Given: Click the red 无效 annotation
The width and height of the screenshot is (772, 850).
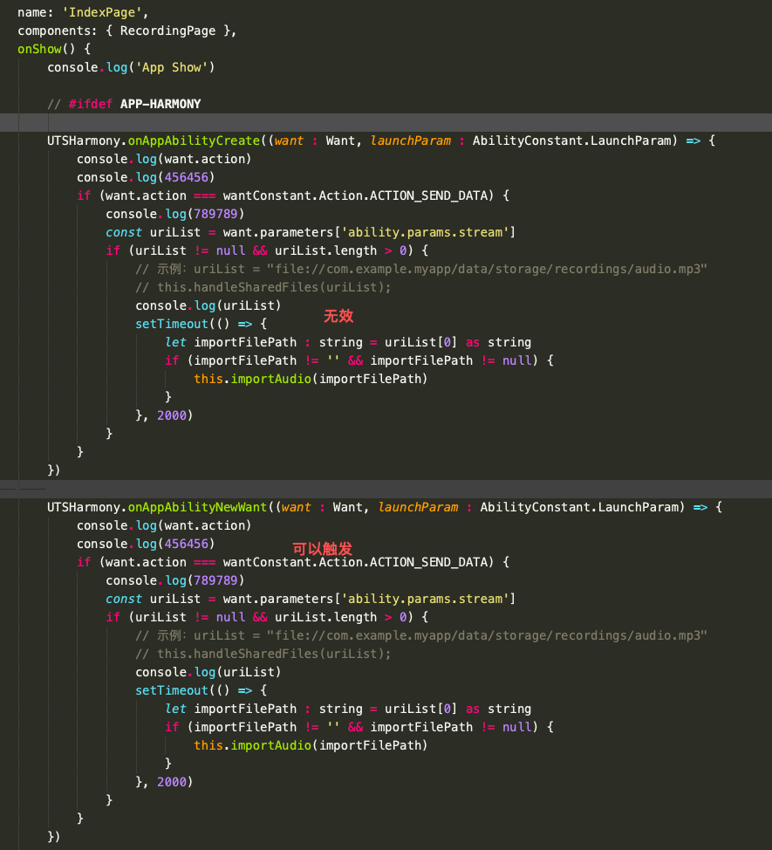Looking at the screenshot, I should tap(338, 316).
